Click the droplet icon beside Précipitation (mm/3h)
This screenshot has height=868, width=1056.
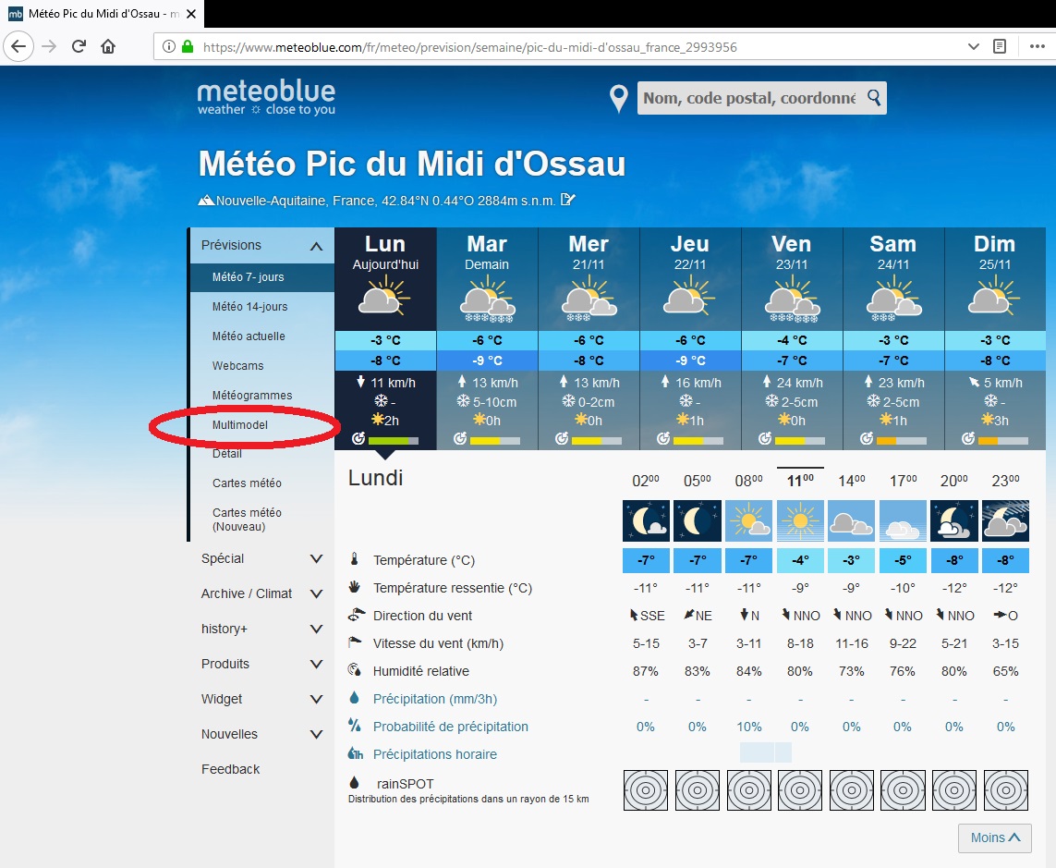tap(354, 697)
